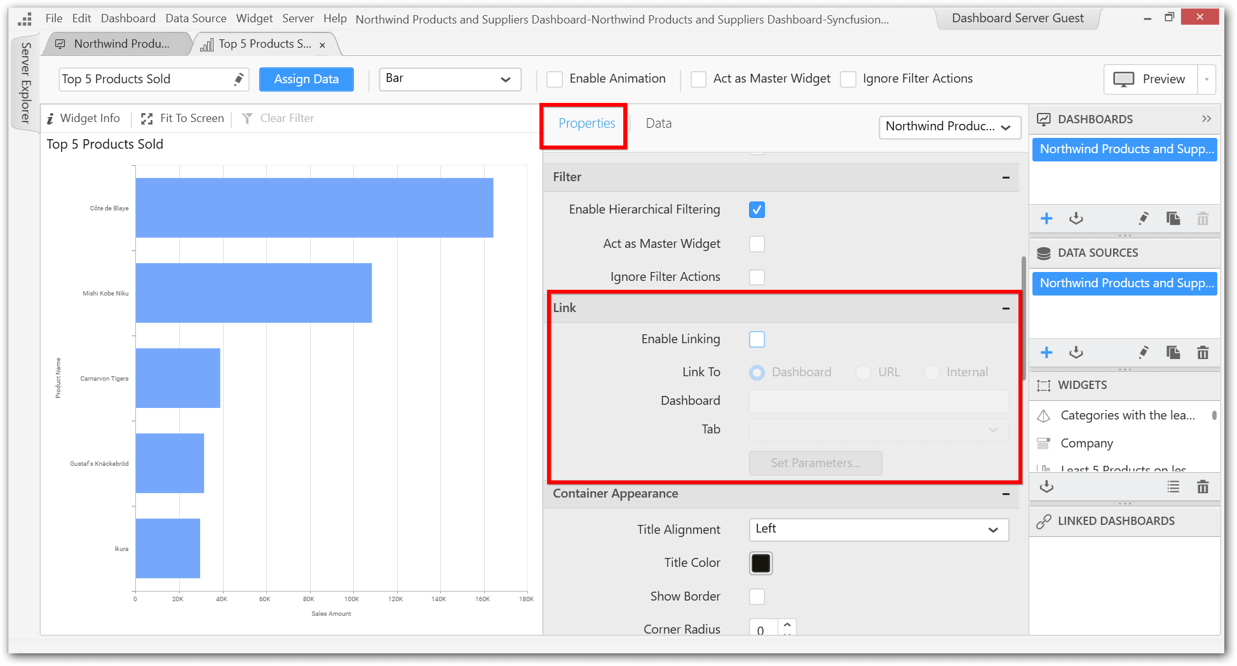Enable Linking checkbox
This screenshot has width=1237, height=666.
point(757,339)
